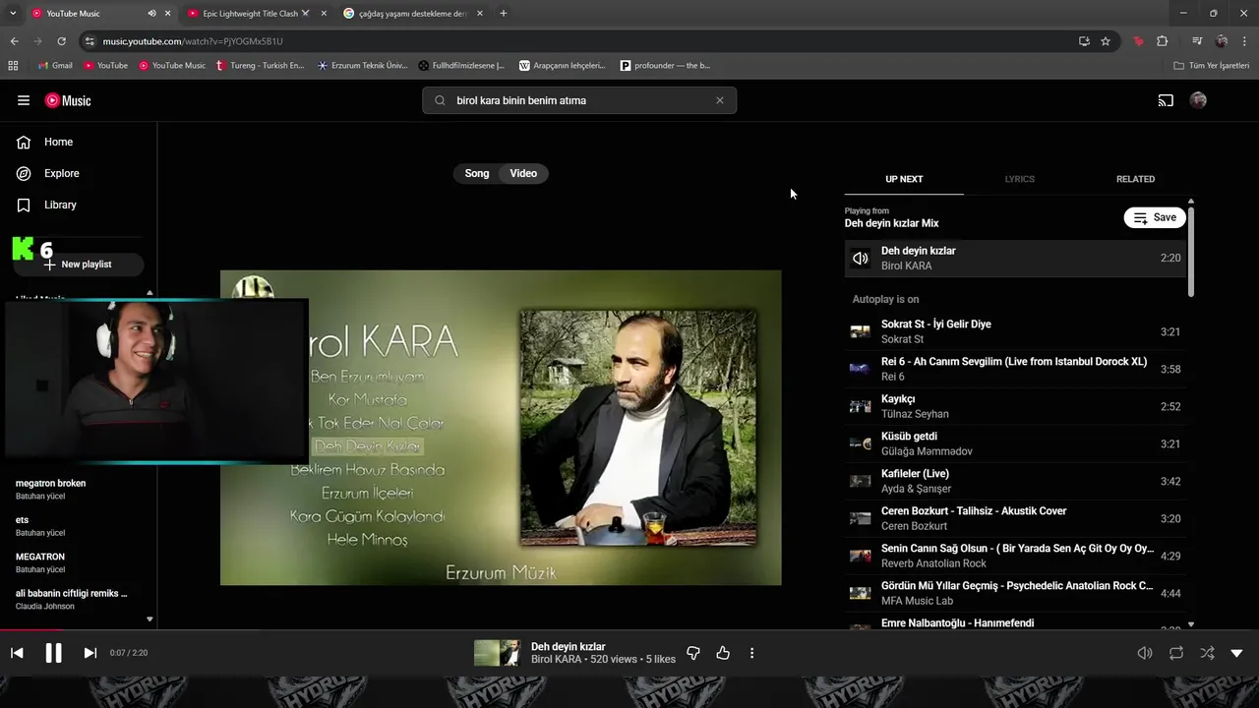Play Kayıkçı by Tülnaz Seyhan
This screenshot has height=708, width=1259.
click(1015, 406)
